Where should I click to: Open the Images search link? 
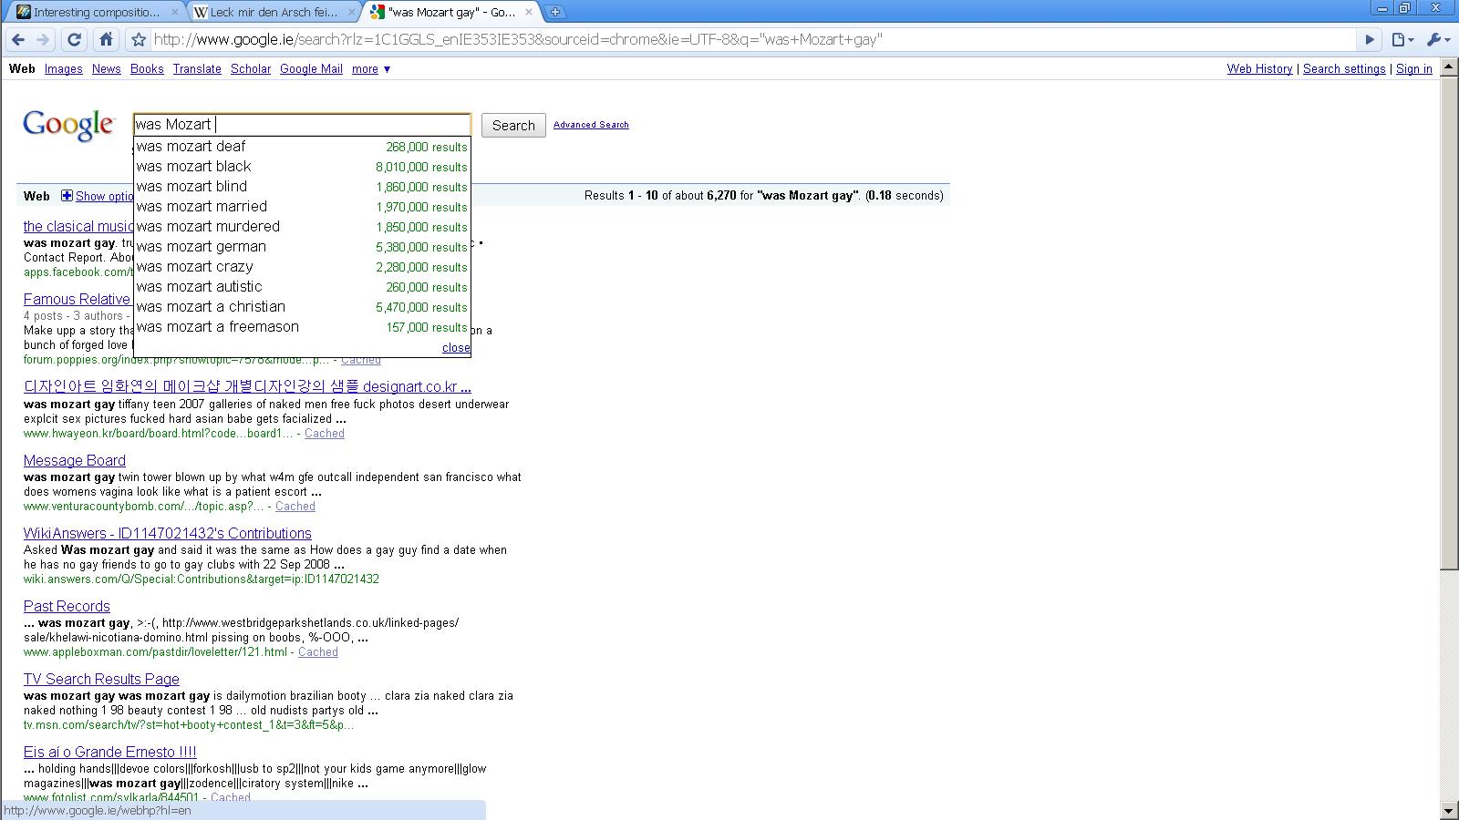63,69
